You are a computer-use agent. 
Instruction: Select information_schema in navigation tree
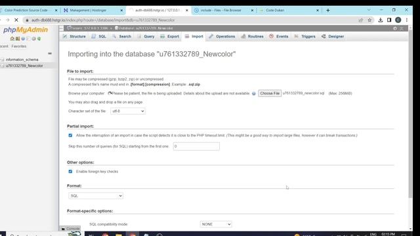click(x=22, y=60)
